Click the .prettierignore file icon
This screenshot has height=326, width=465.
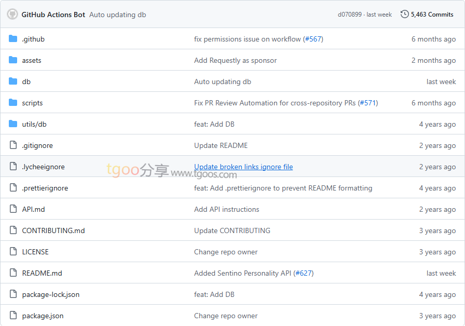click(x=13, y=188)
